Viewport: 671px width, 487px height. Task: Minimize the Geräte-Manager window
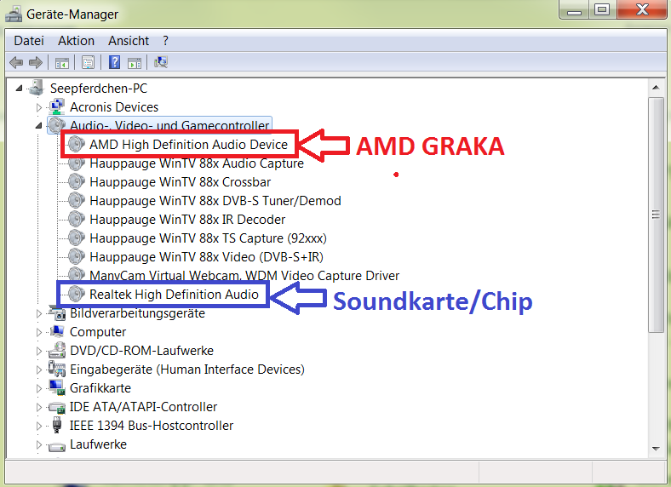point(573,10)
